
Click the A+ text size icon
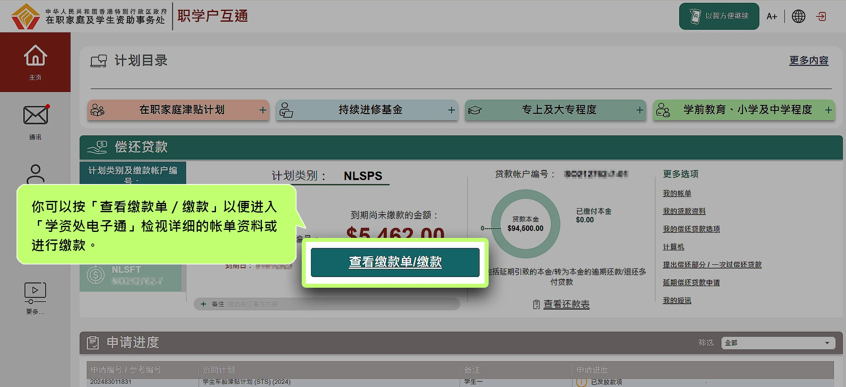coord(772,16)
